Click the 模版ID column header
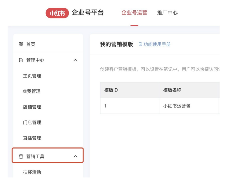The image size is (231, 184). [x=111, y=90]
